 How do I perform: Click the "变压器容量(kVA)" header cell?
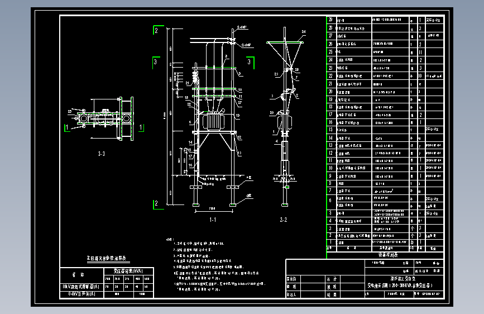pos(128,271)
